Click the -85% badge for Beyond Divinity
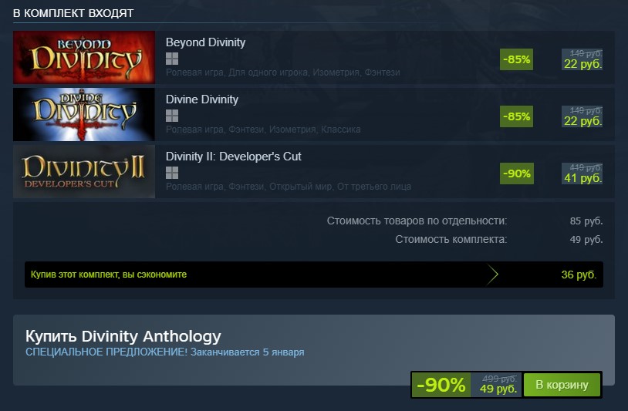 (x=516, y=59)
